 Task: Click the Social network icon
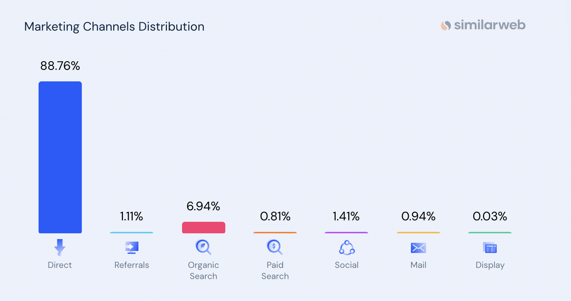point(347,248)
